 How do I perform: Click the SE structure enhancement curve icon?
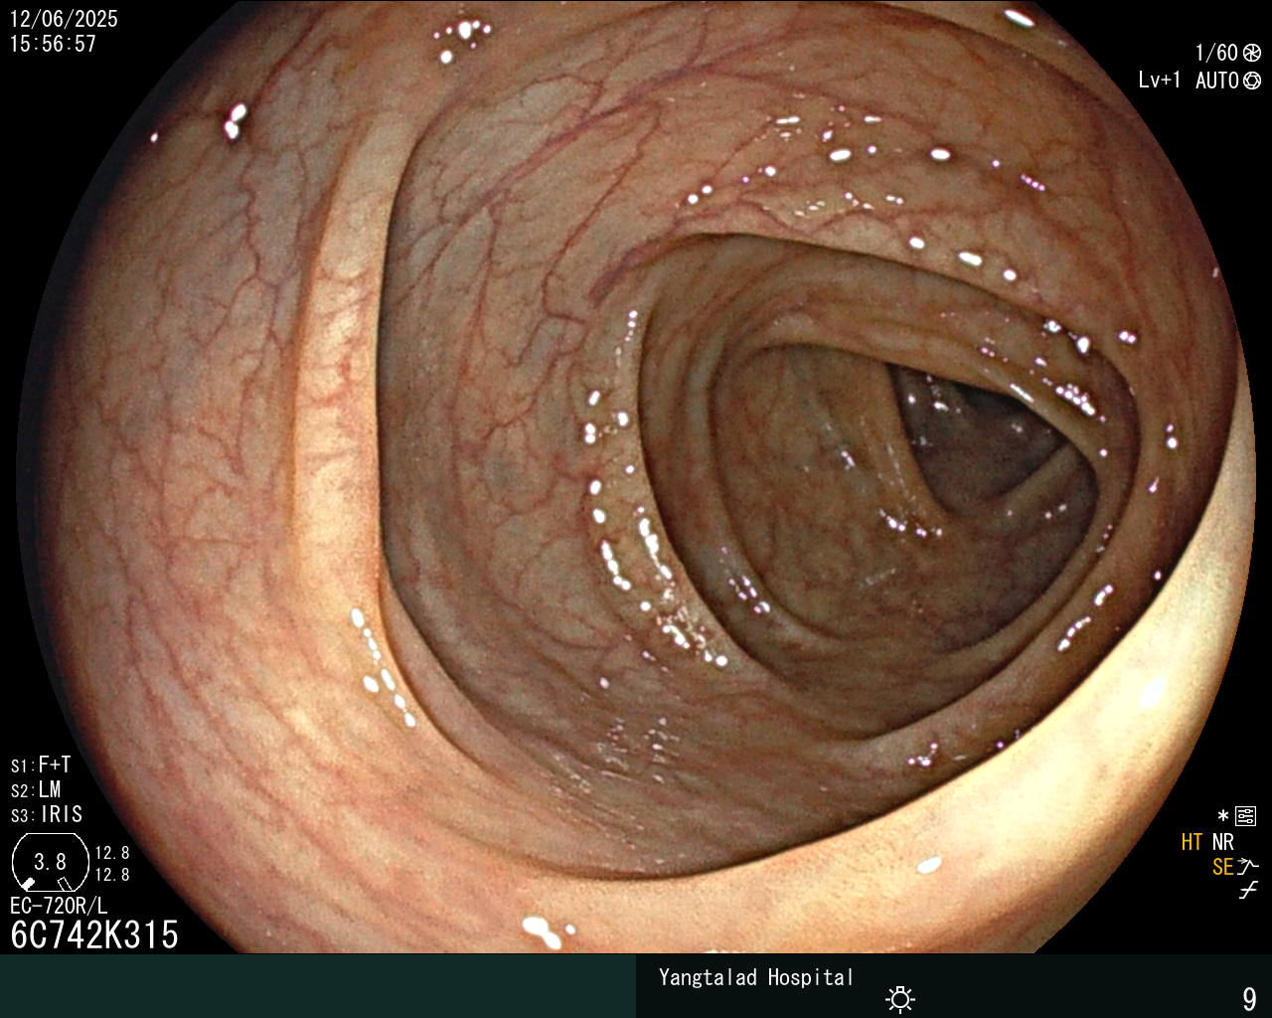(x=1248, y=867)
